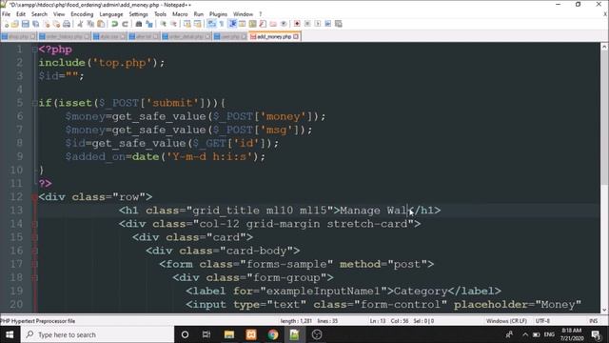This screenshot has width=609, height=343.
Task: Click Windows (CR LF) in status bar
Action: click(506, 321)
